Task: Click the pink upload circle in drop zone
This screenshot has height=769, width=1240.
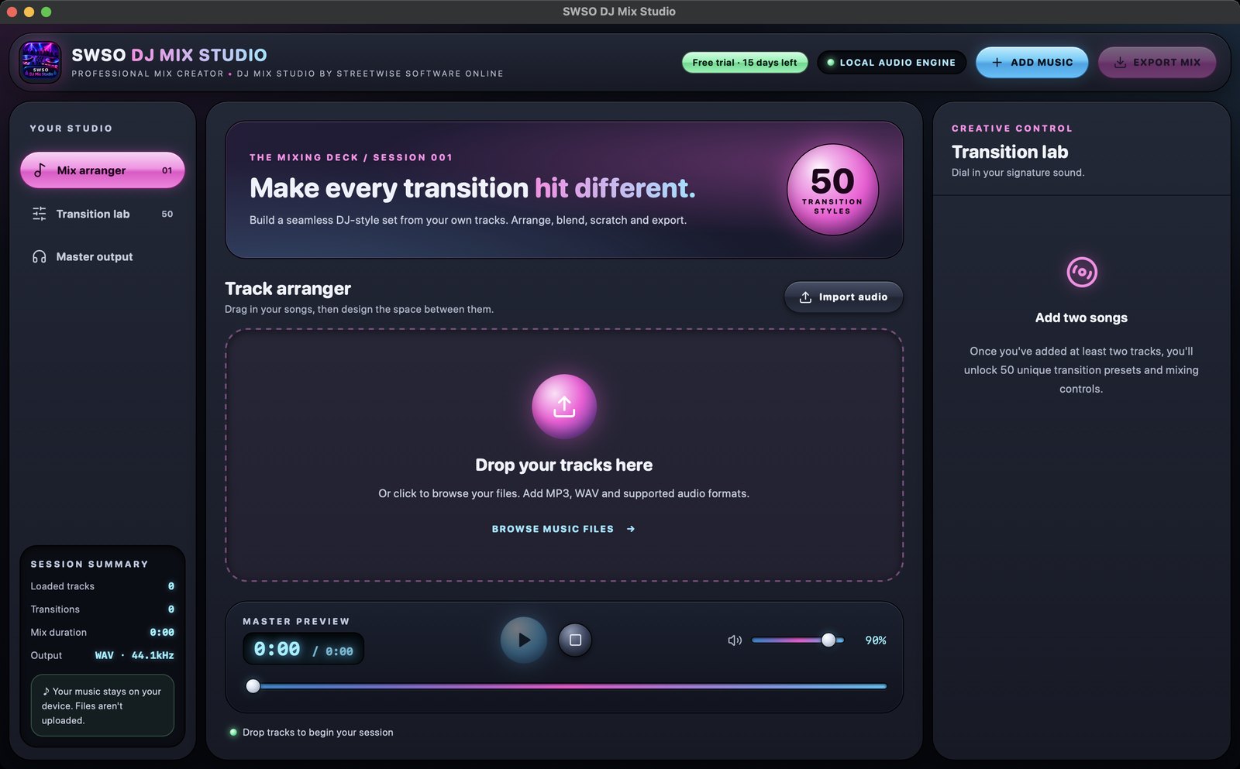Action: click(x=564, y=407)
